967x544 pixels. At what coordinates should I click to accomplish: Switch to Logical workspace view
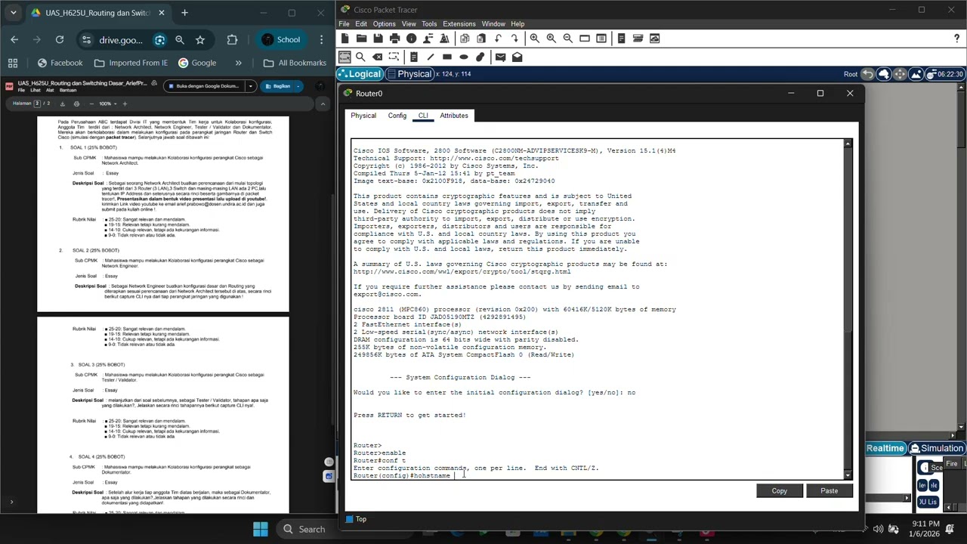[360, 74]
